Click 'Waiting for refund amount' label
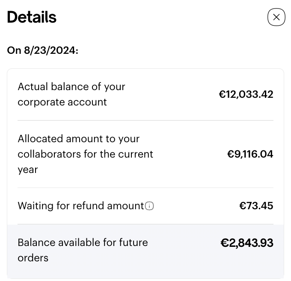 pyautogui.click(x=81, y=206)
